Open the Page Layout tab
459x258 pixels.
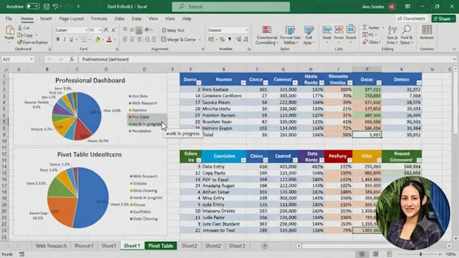click(71, 19)
